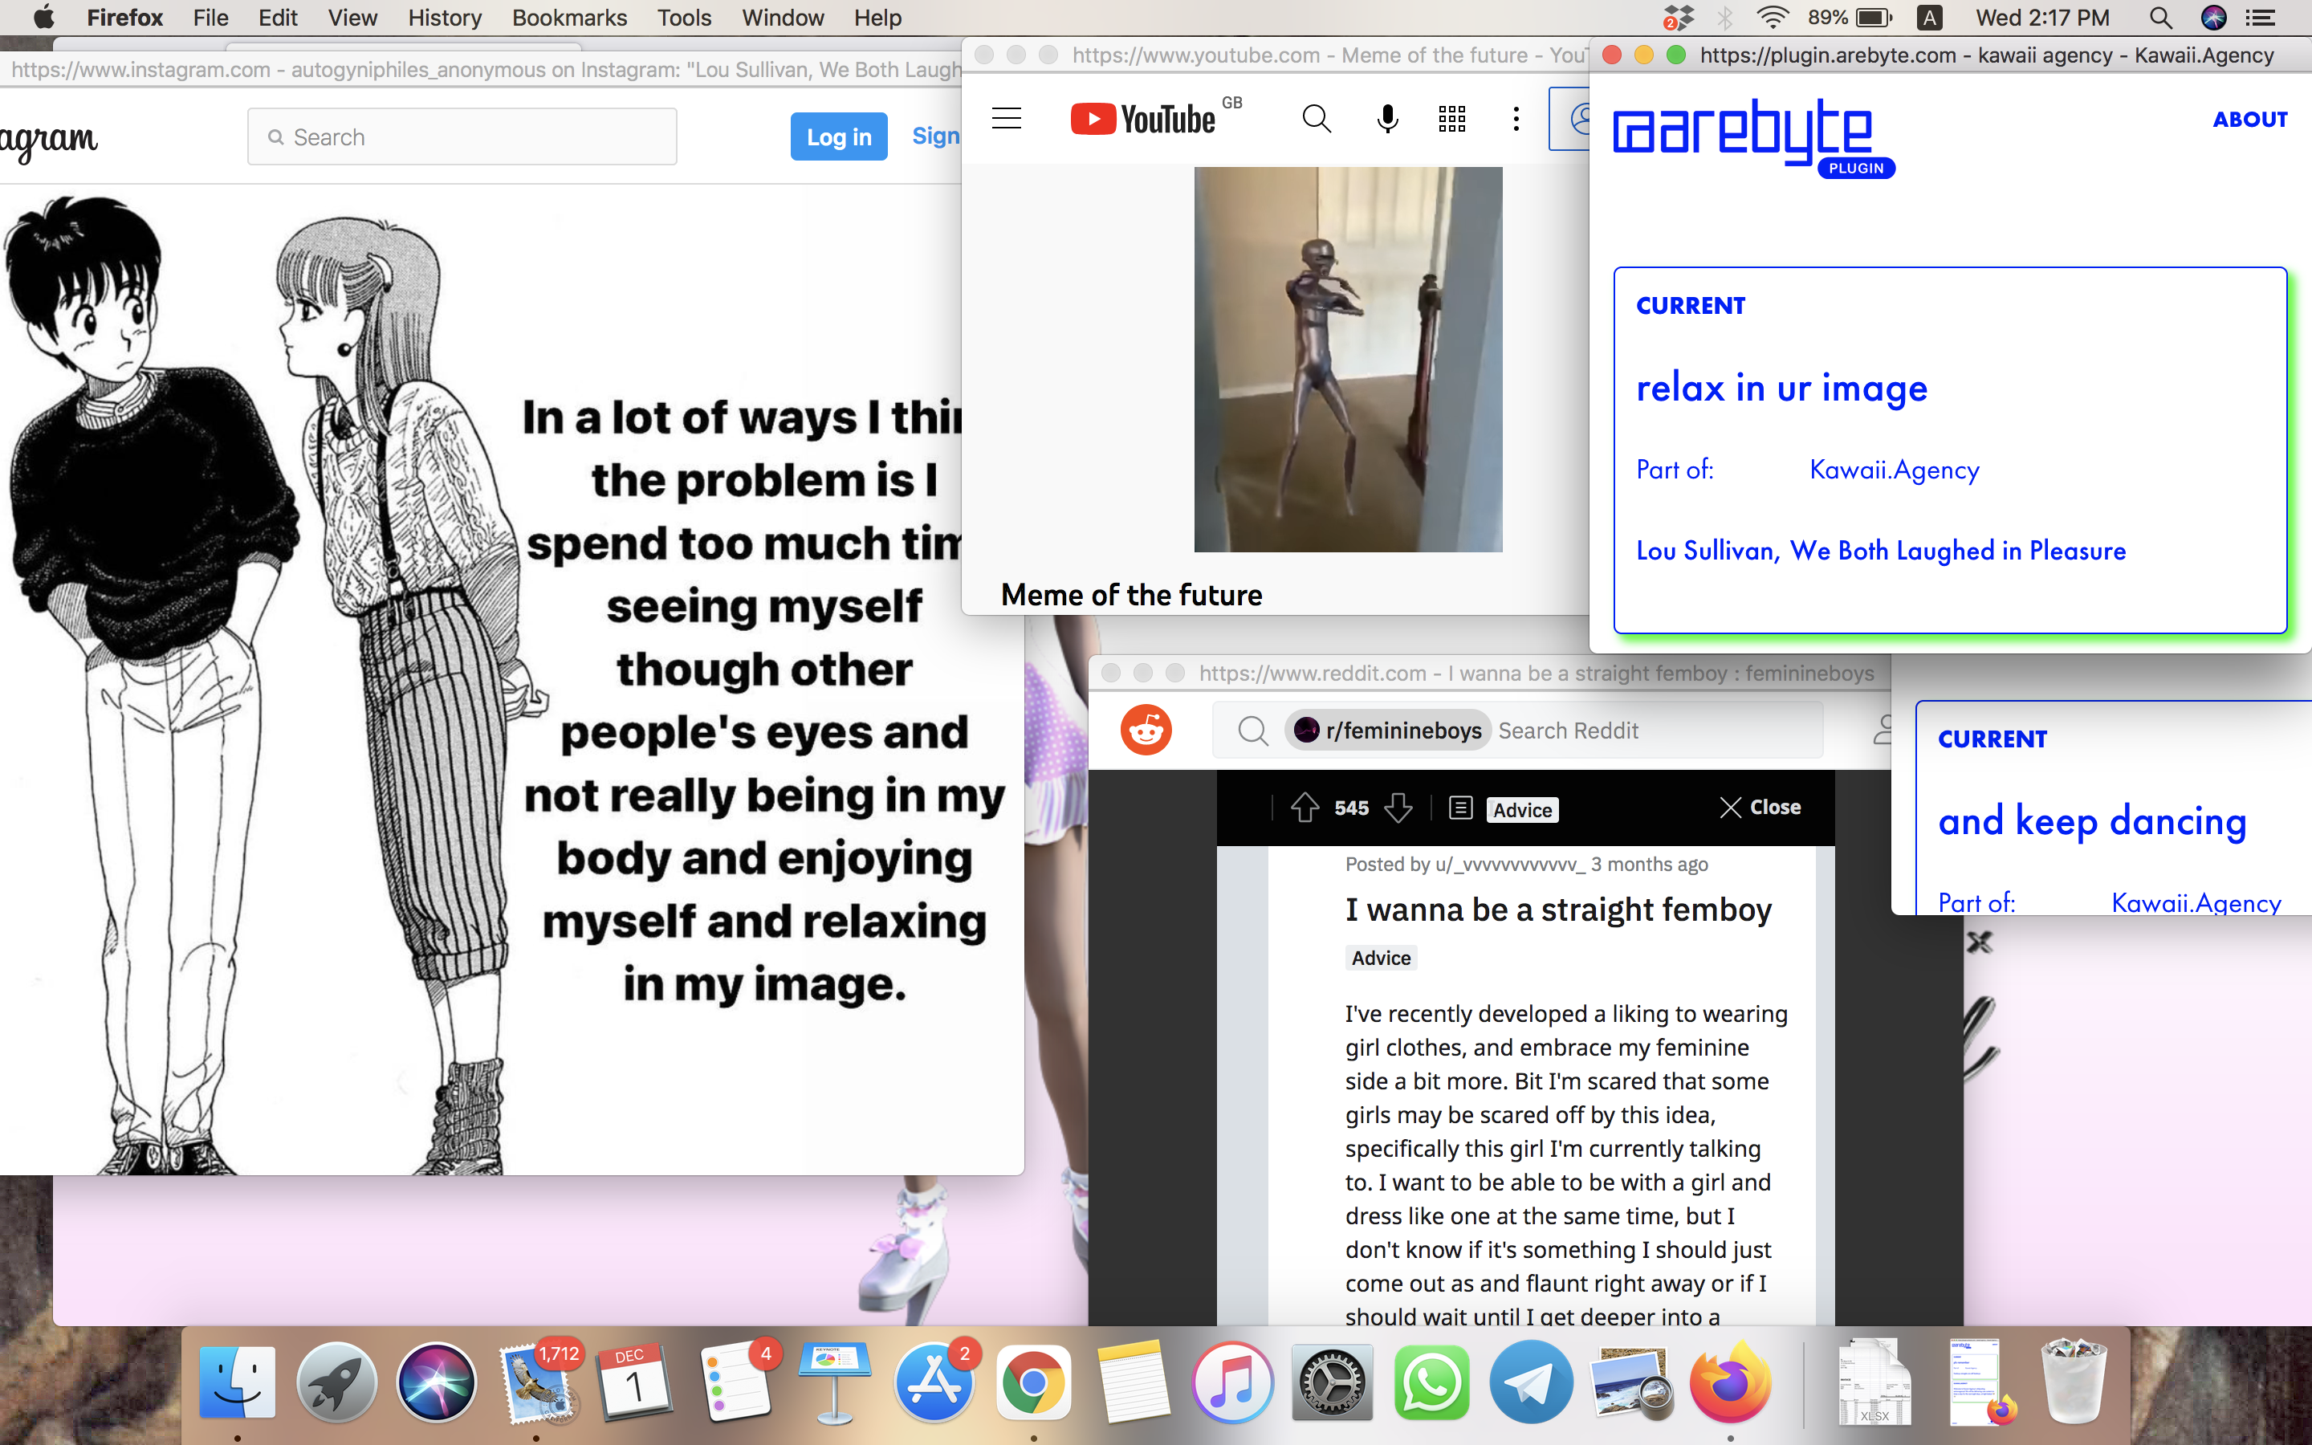
Task: Open poster username u/_vvvvvvvvvvvv_
Action: click(1511, 864)
